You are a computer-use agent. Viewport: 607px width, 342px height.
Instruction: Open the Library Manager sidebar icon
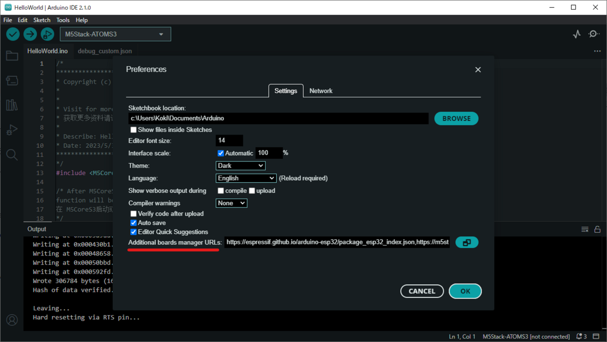coord(12,105)
